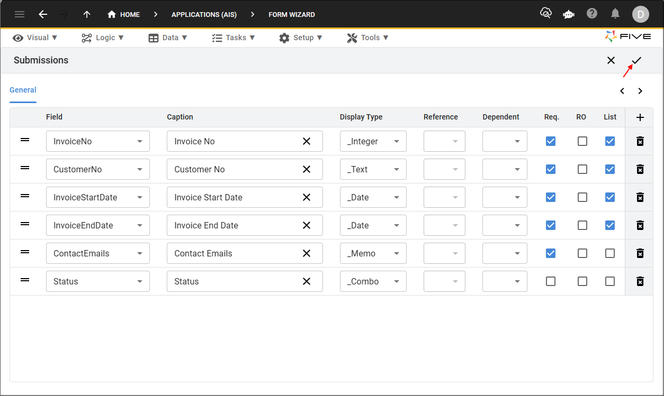Open Dependent dropdown for CustomerNo row
Viewport: 664px width, 396px height.
505,169
